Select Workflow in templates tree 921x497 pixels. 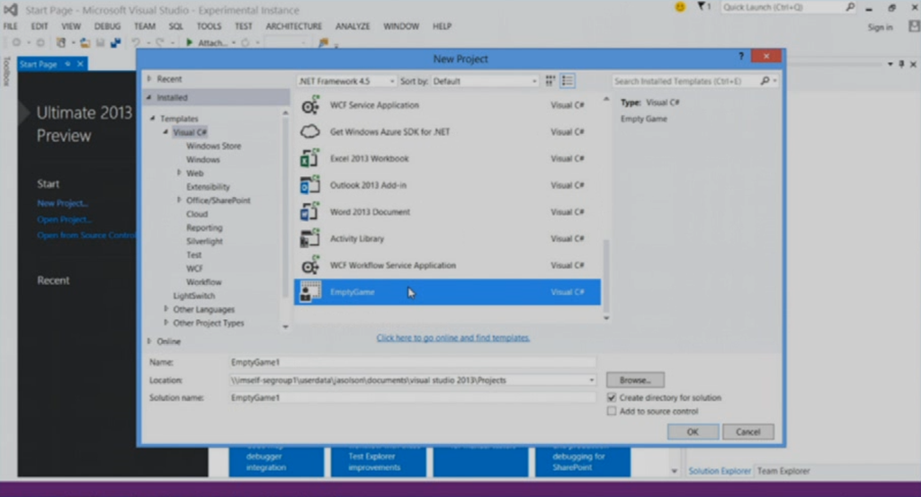click(x=204, y=282)
